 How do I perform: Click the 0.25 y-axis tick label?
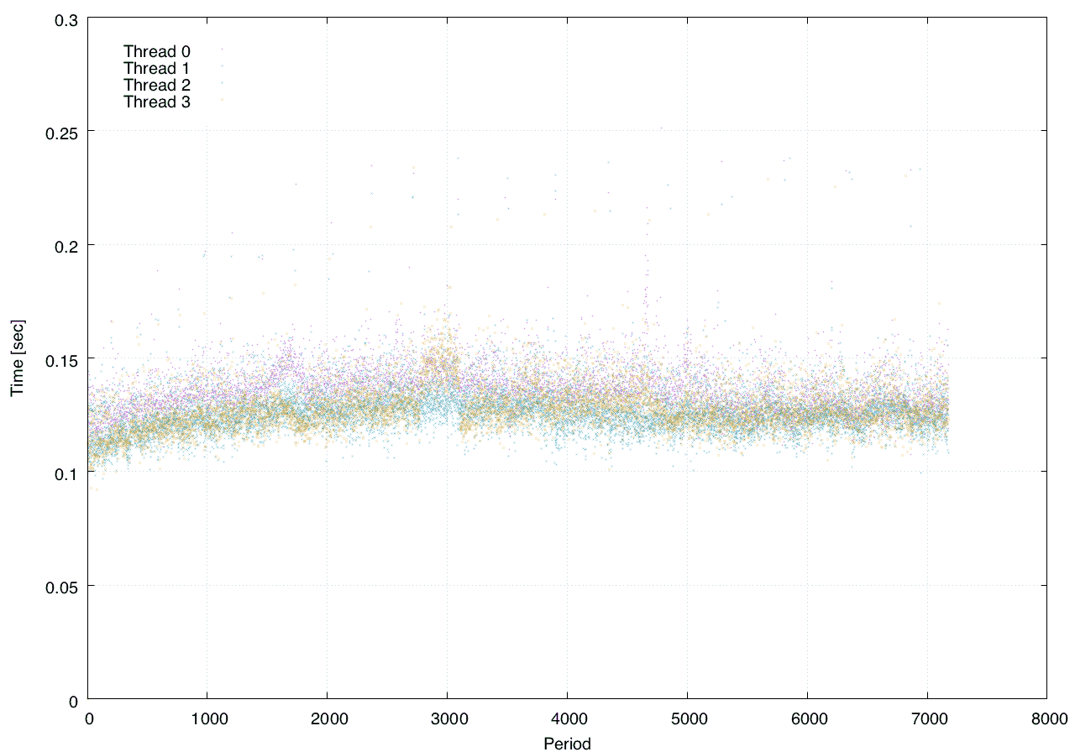[61, 132]
